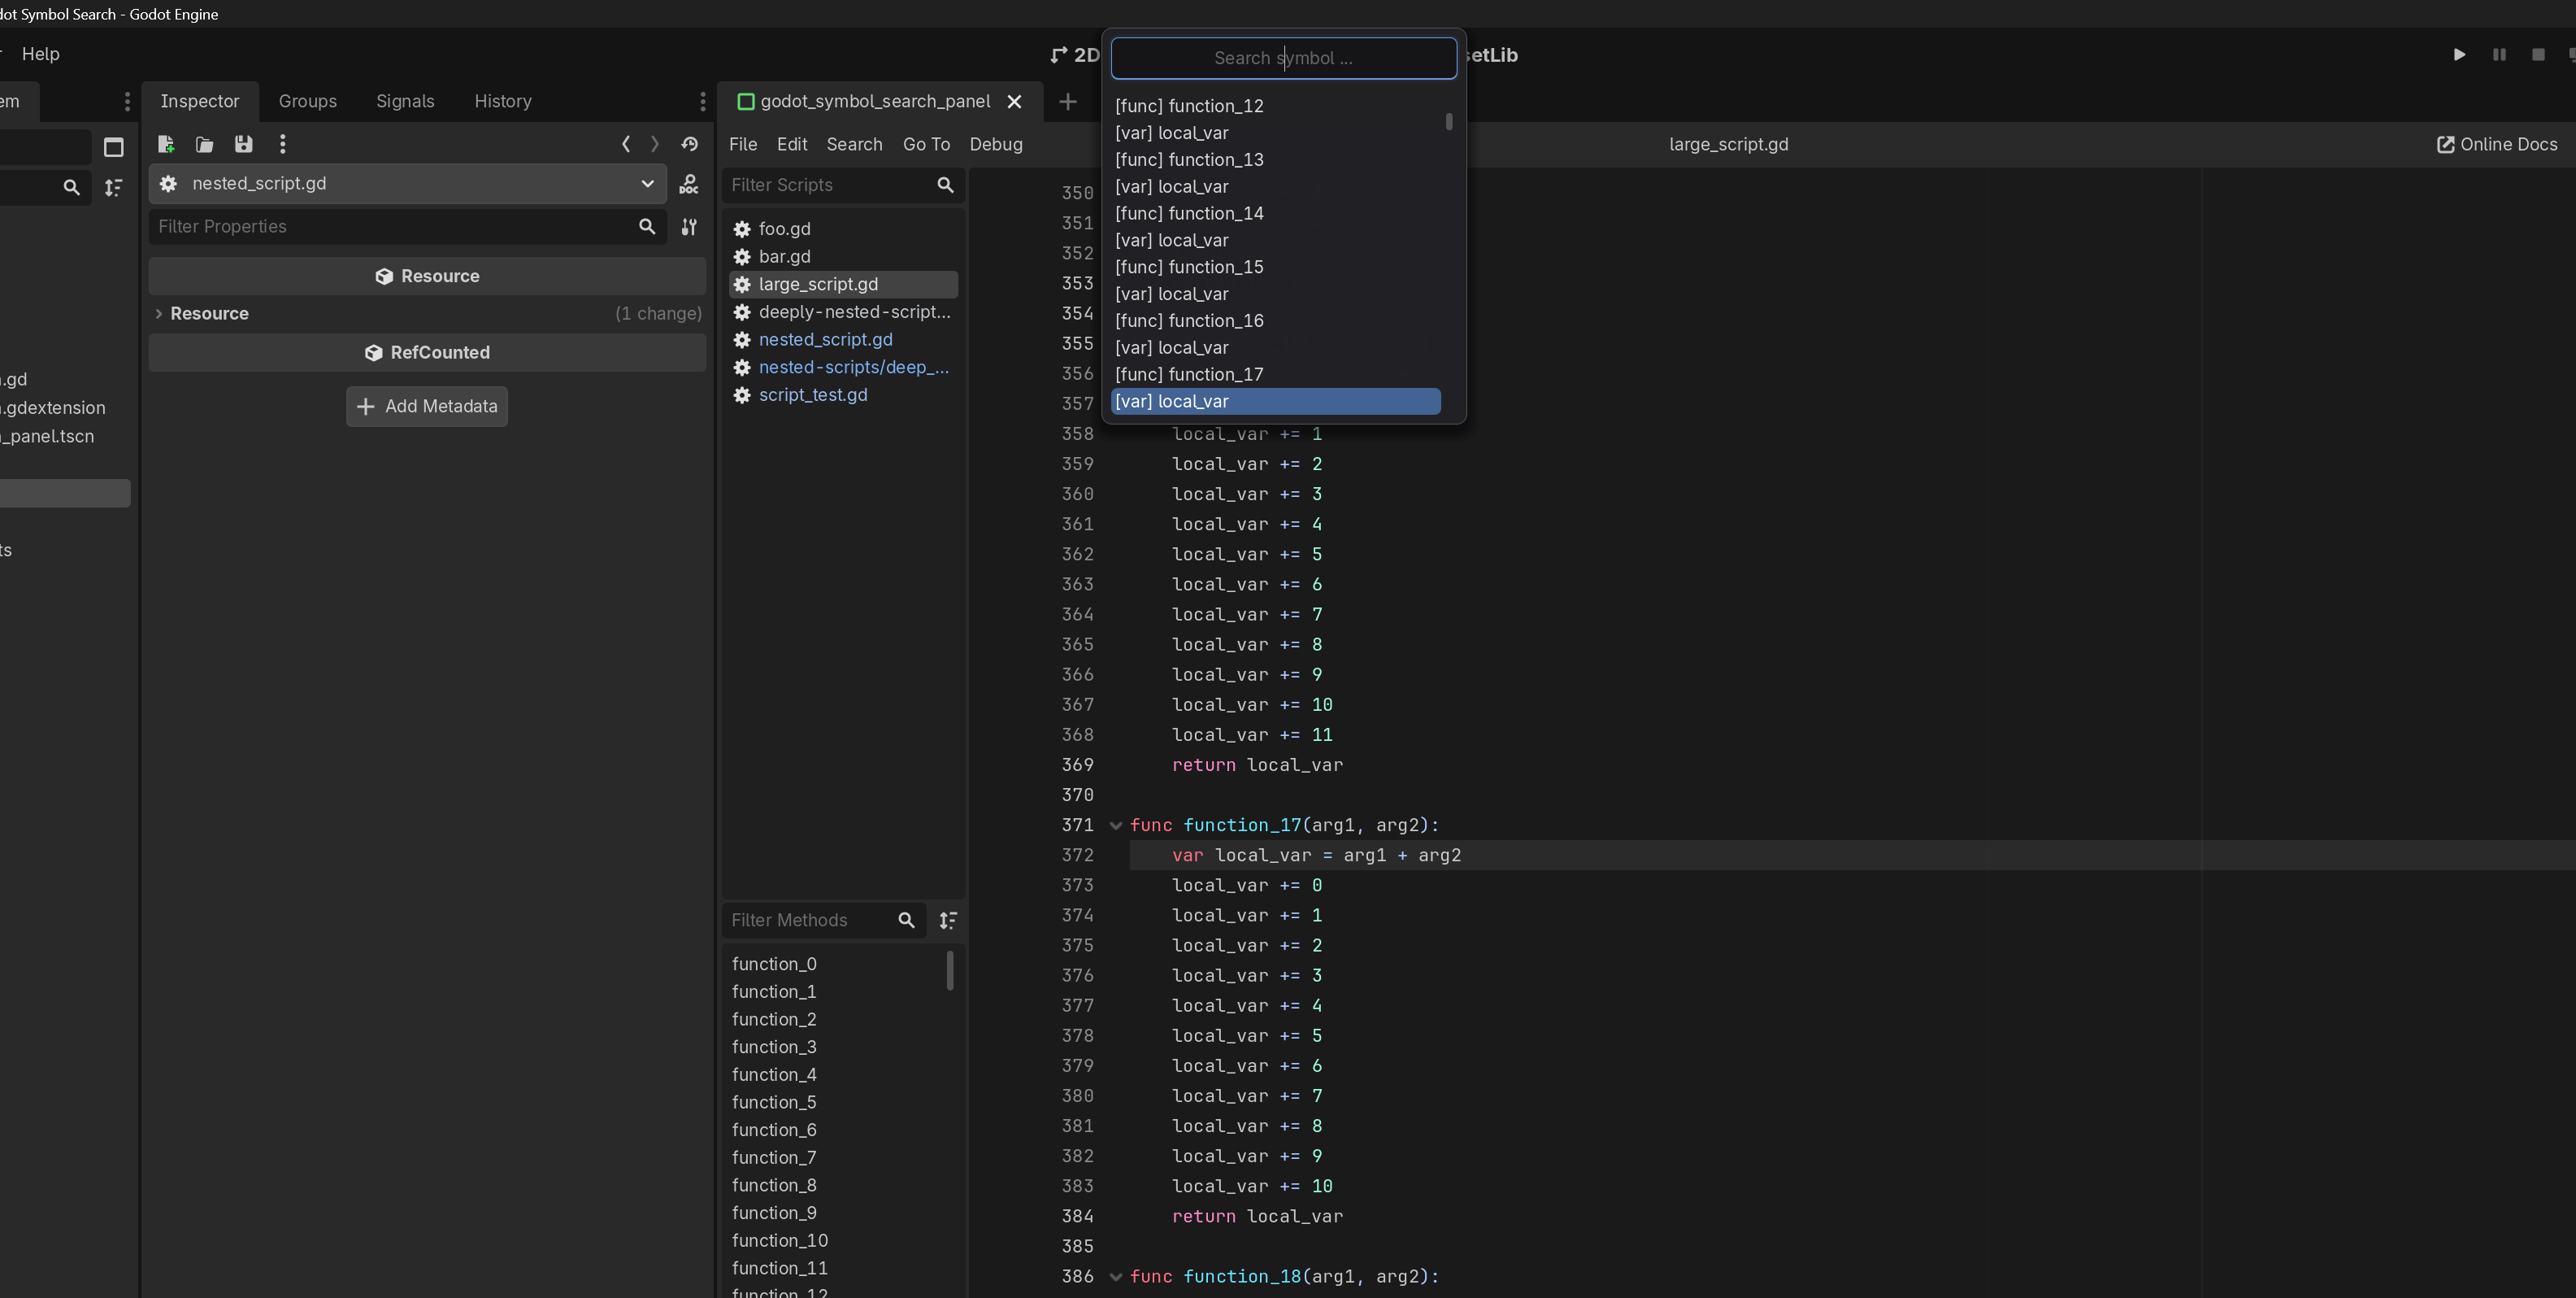Select [func] function_17 in symbol list
This screenshot has width=2576, height=1298.
coord(1276,374)
